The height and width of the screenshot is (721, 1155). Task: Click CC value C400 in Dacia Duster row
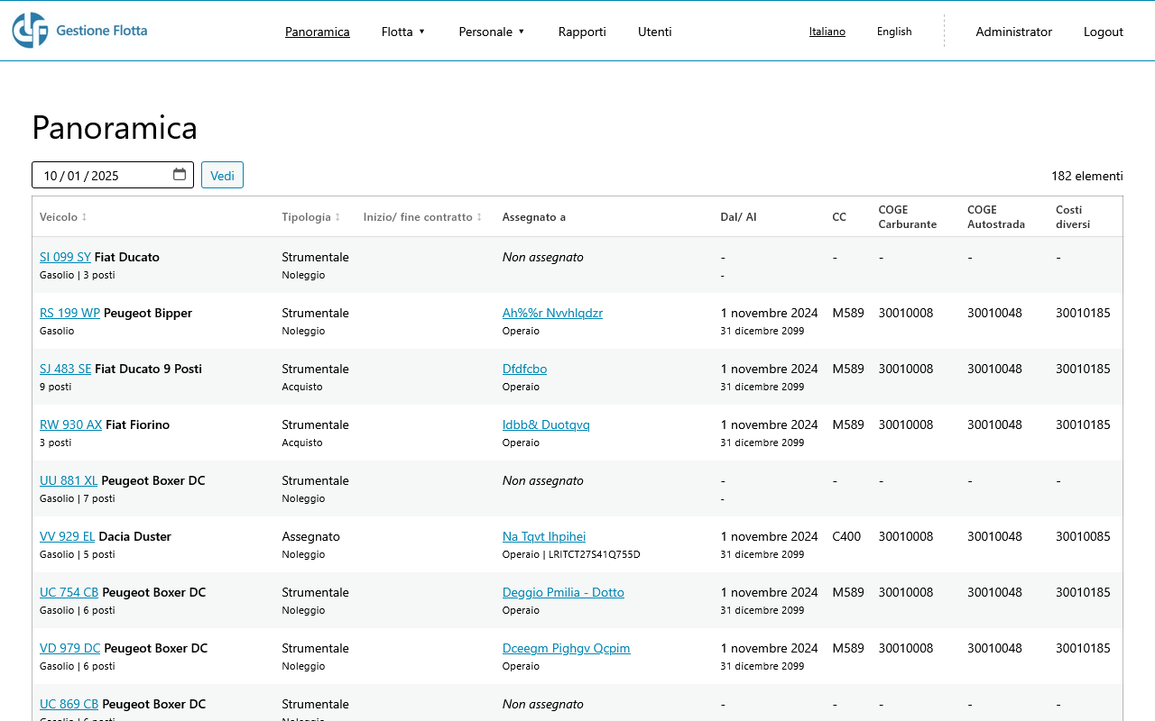pos(846,536)
